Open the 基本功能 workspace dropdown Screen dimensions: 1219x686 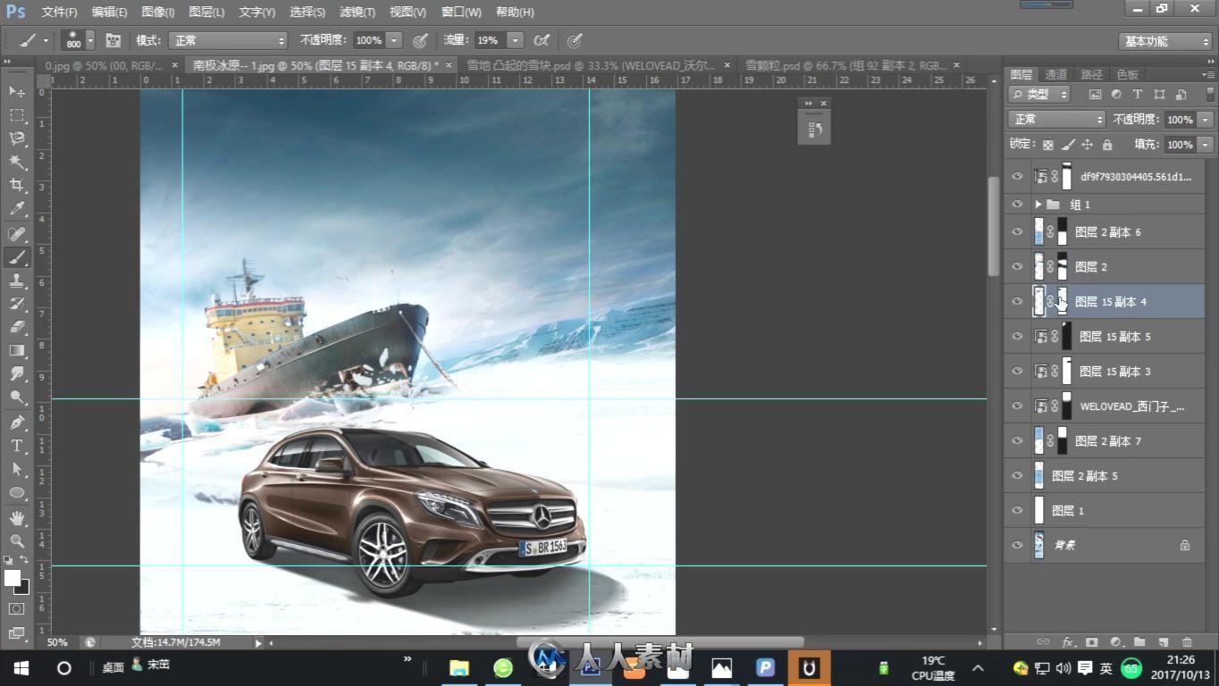tap(1165, 41)
